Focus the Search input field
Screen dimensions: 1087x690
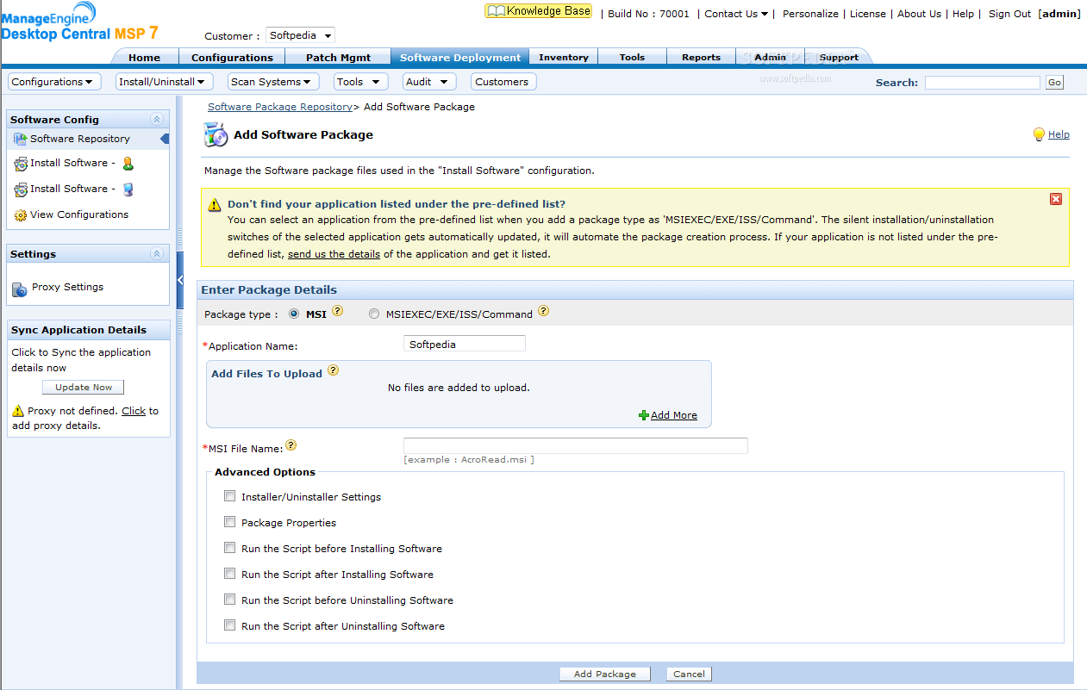pyautogui.click(x=983, y=83)
